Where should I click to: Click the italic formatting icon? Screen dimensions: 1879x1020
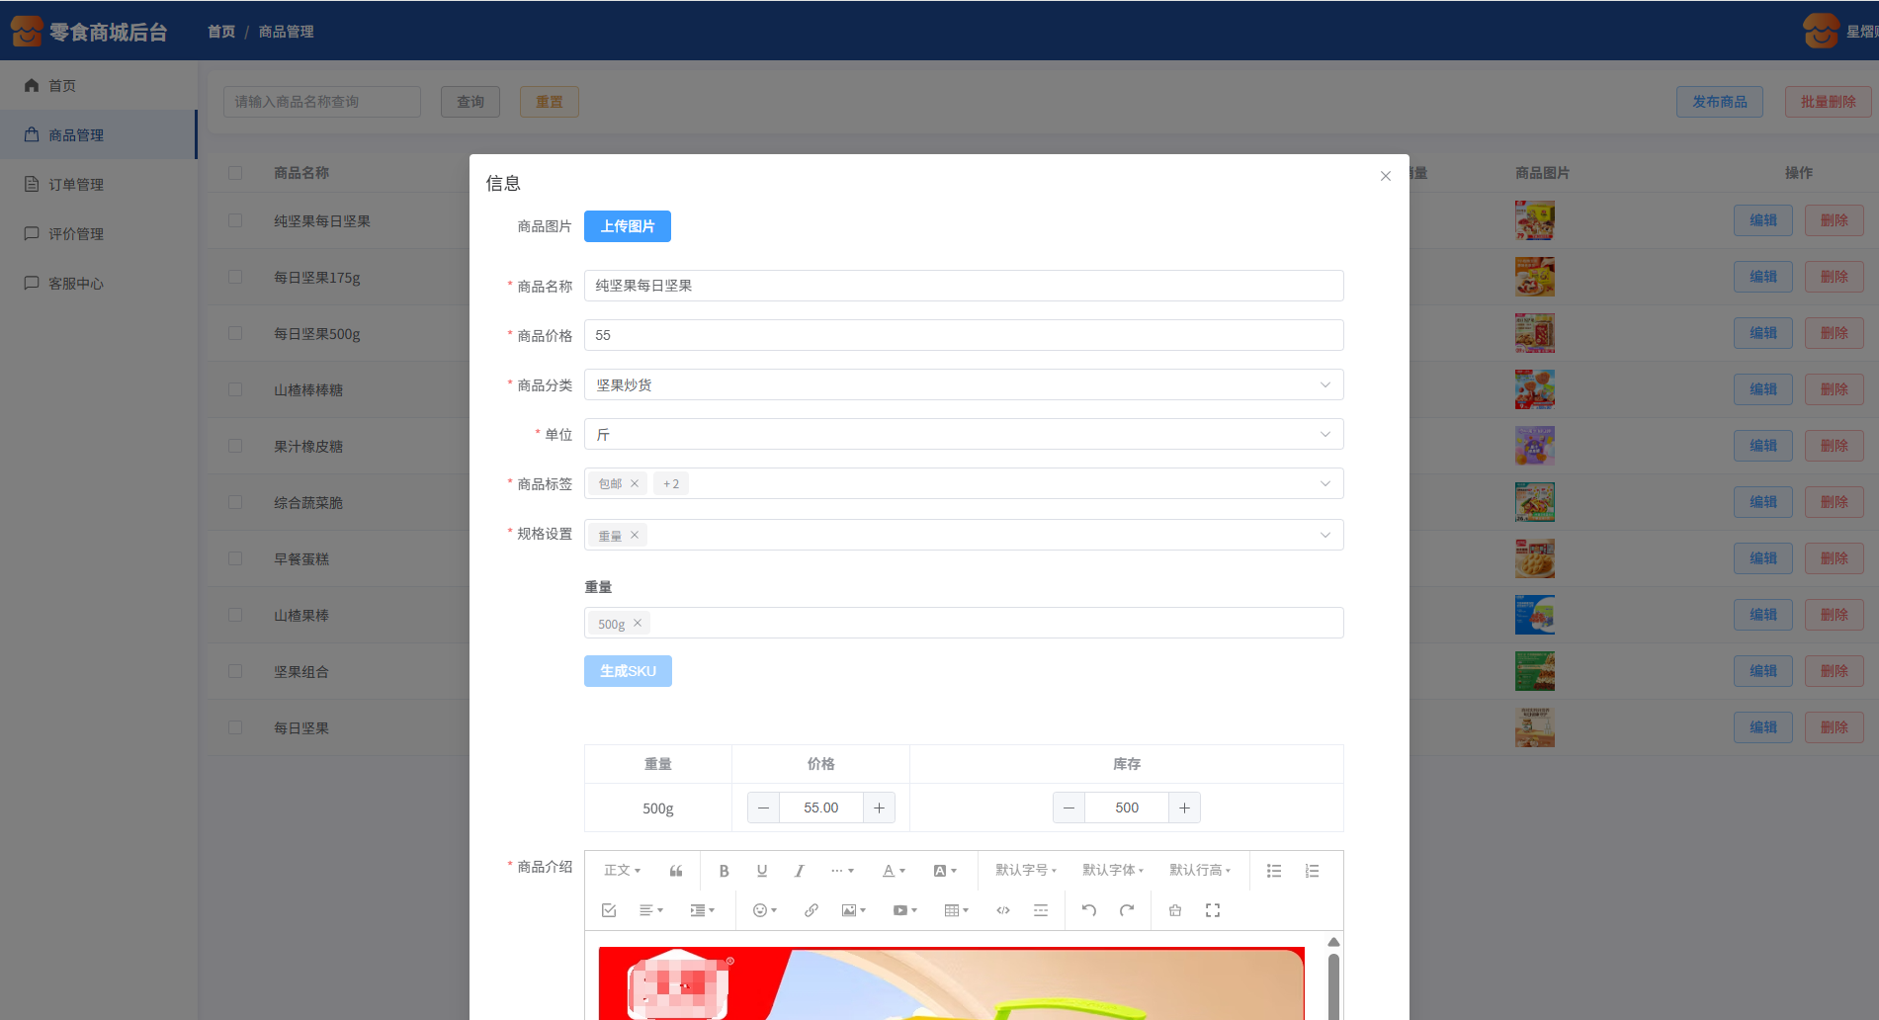coord(799,871)
